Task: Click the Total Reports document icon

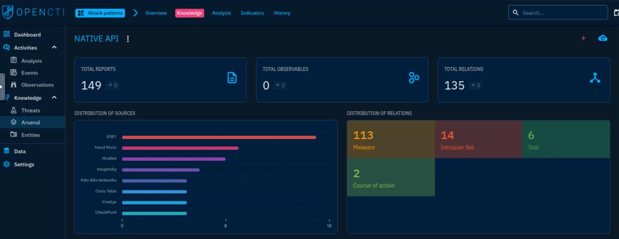Action: pyautogui.click(x=232, y=78)
